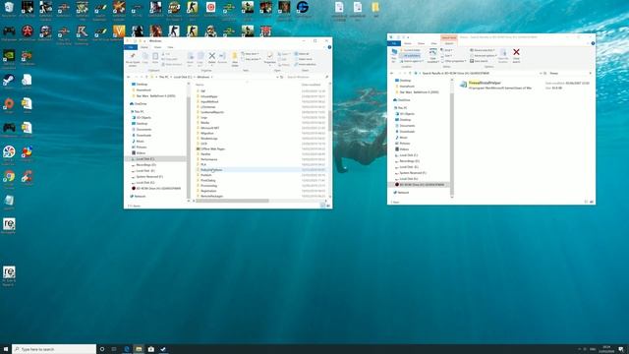Click the Windows Start button

click(x=6, y=349)
